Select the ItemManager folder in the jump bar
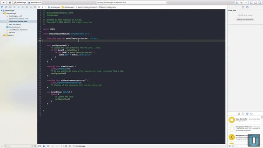The width and height of the screenshot is (263, 148). click(x=68, y=7)
